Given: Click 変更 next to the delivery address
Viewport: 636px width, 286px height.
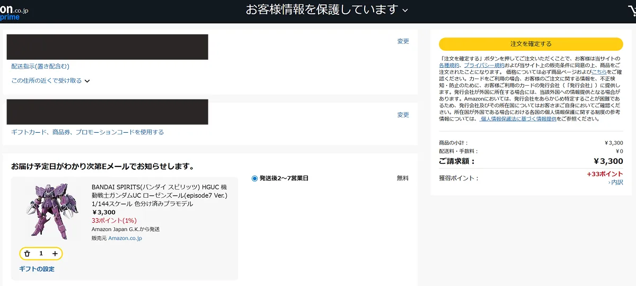Looking at the screenshot, I should tap(403, 41).
